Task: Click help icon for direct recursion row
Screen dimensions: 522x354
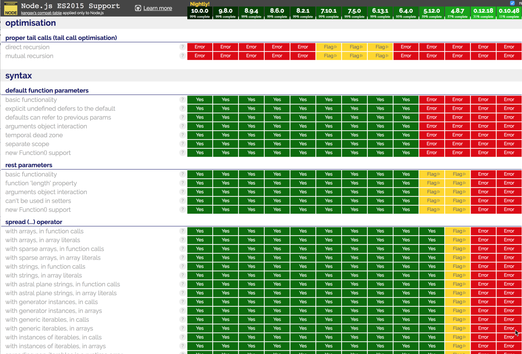Action: tap(182, 47)
